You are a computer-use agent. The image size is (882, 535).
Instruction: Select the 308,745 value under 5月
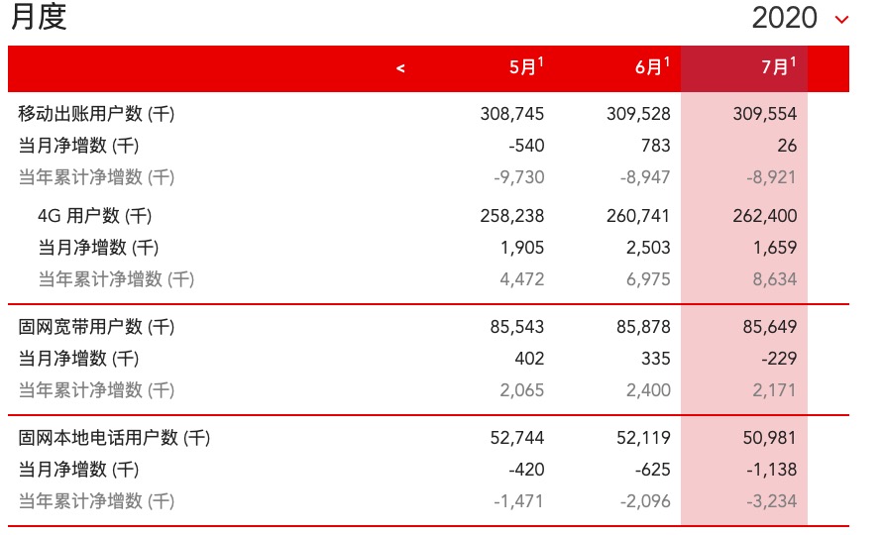pyautogui.click(x=511, y=114)
